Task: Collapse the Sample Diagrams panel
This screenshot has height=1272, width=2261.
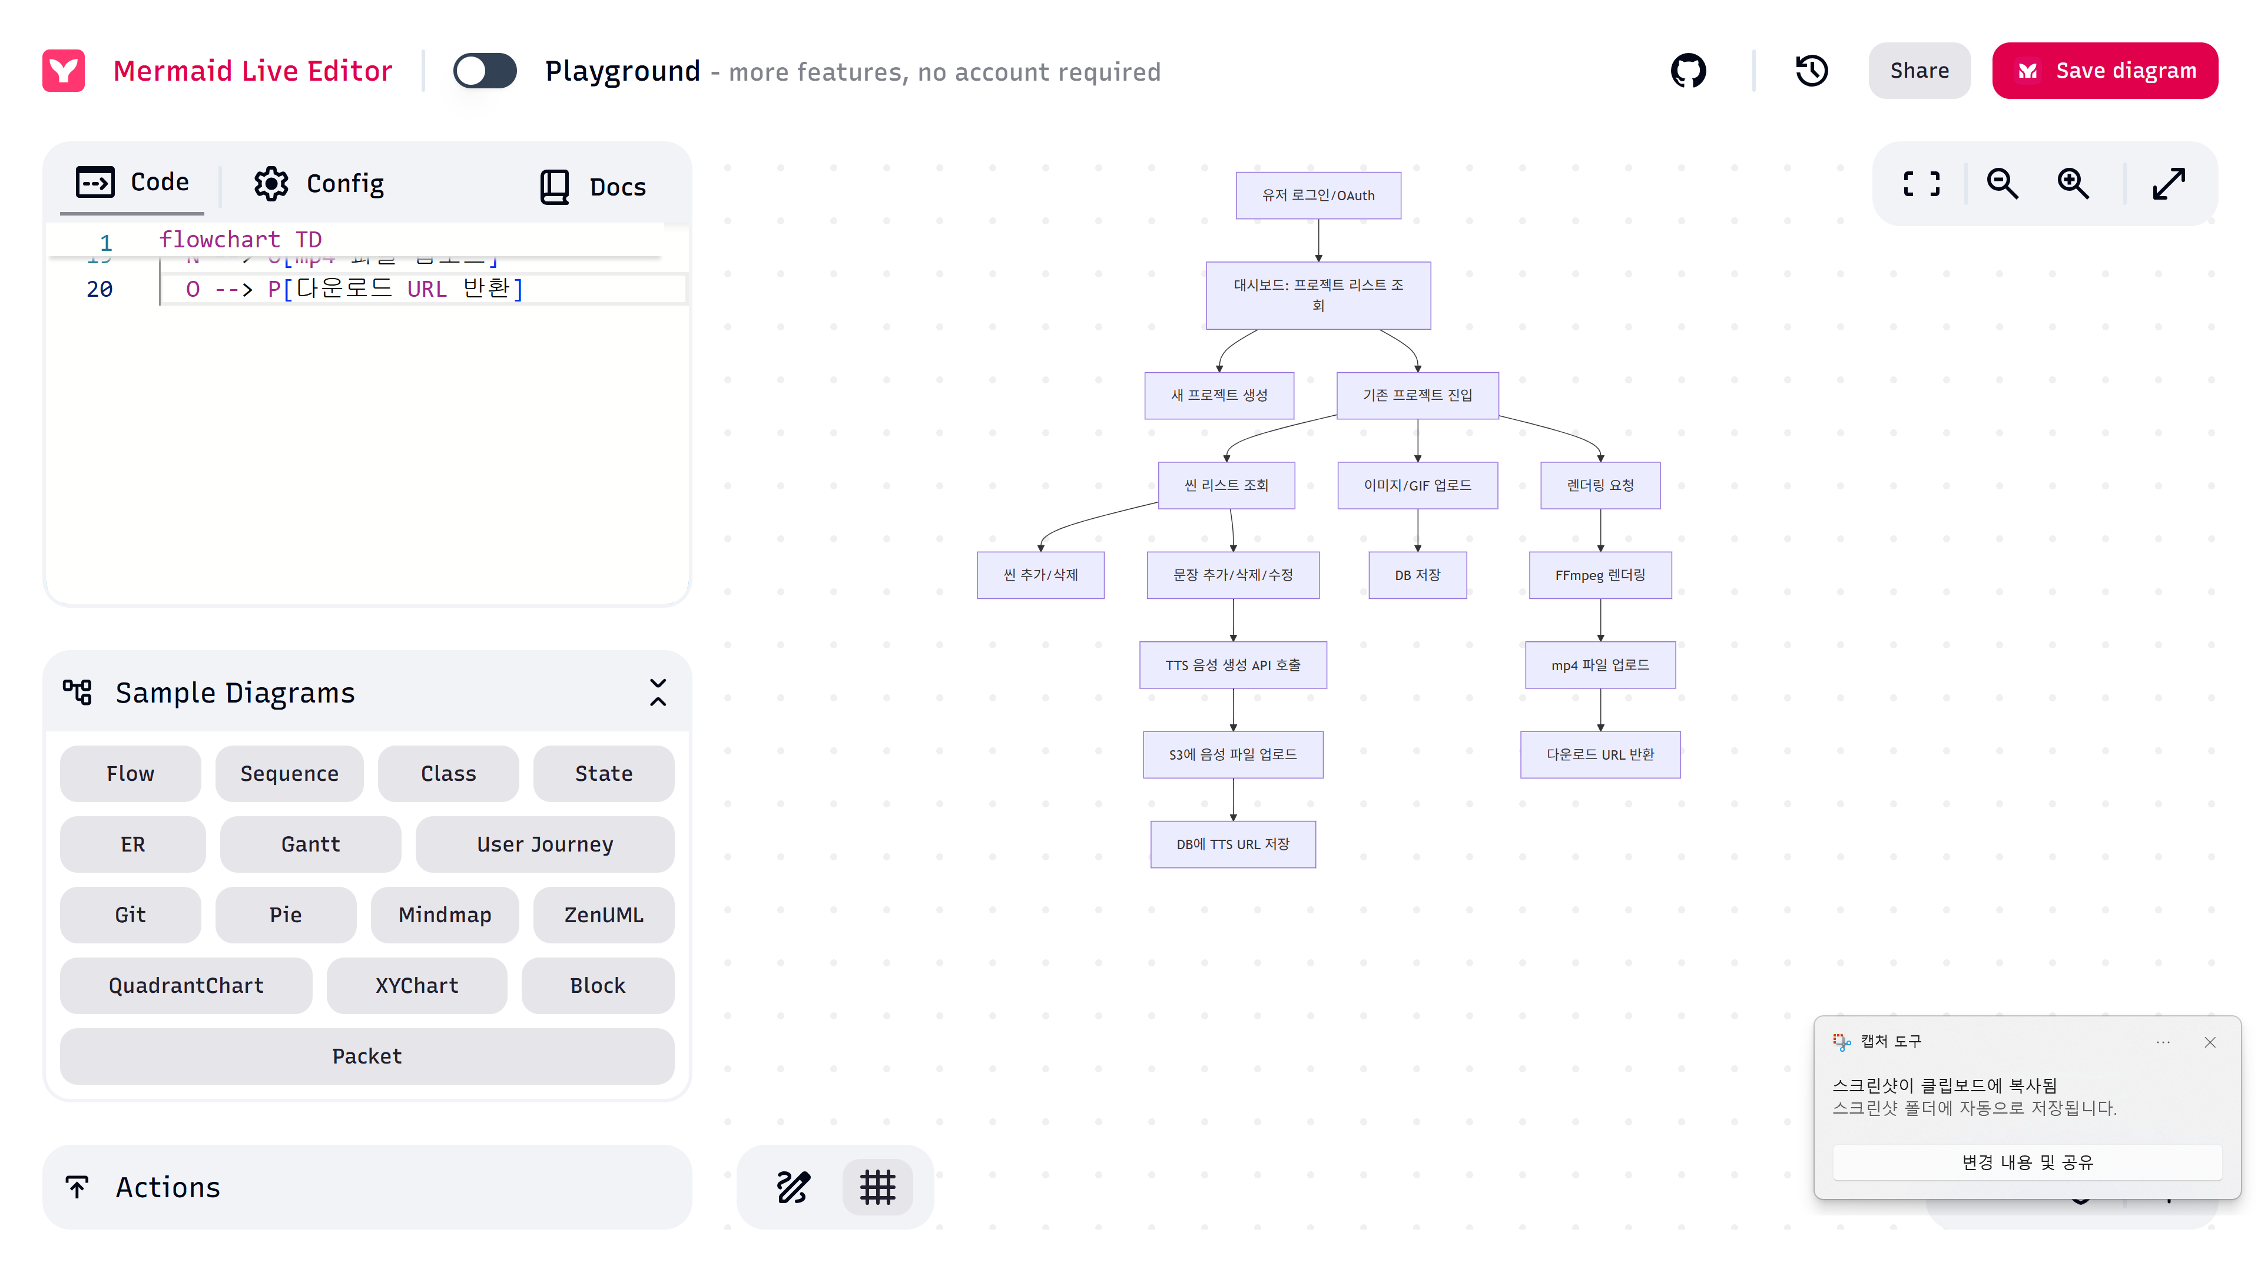Action: point(658,693)
